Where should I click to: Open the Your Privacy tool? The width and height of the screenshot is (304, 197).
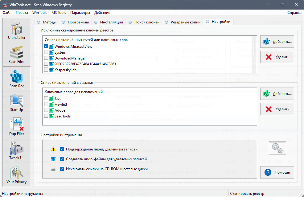17,175
